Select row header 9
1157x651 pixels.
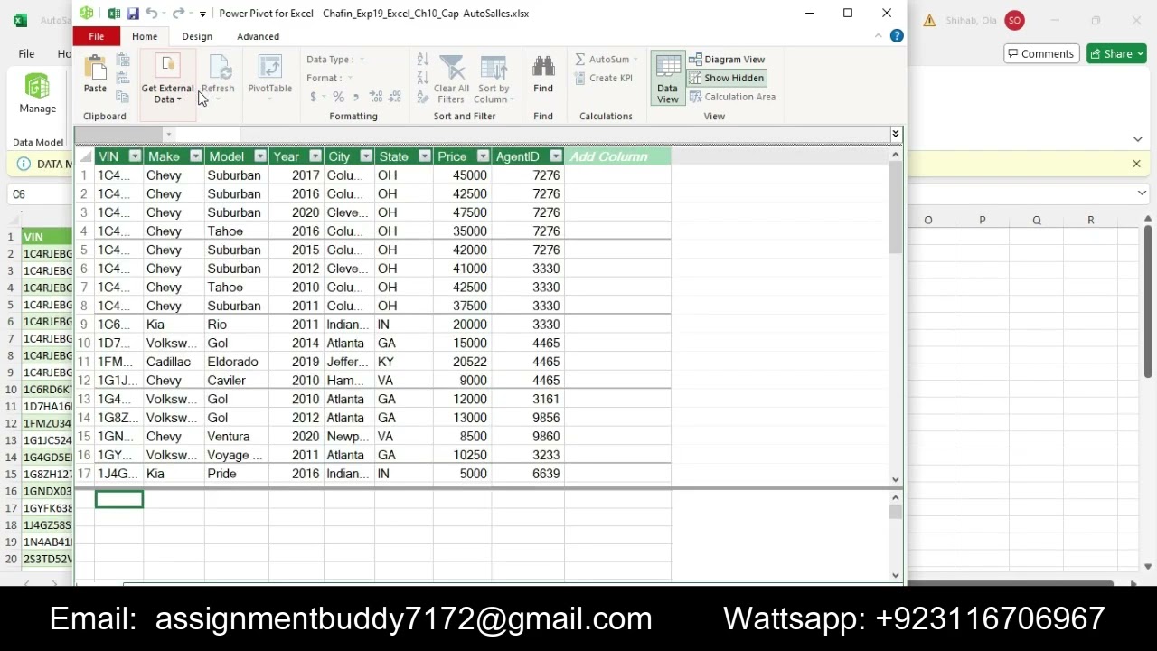click(84, 325)
